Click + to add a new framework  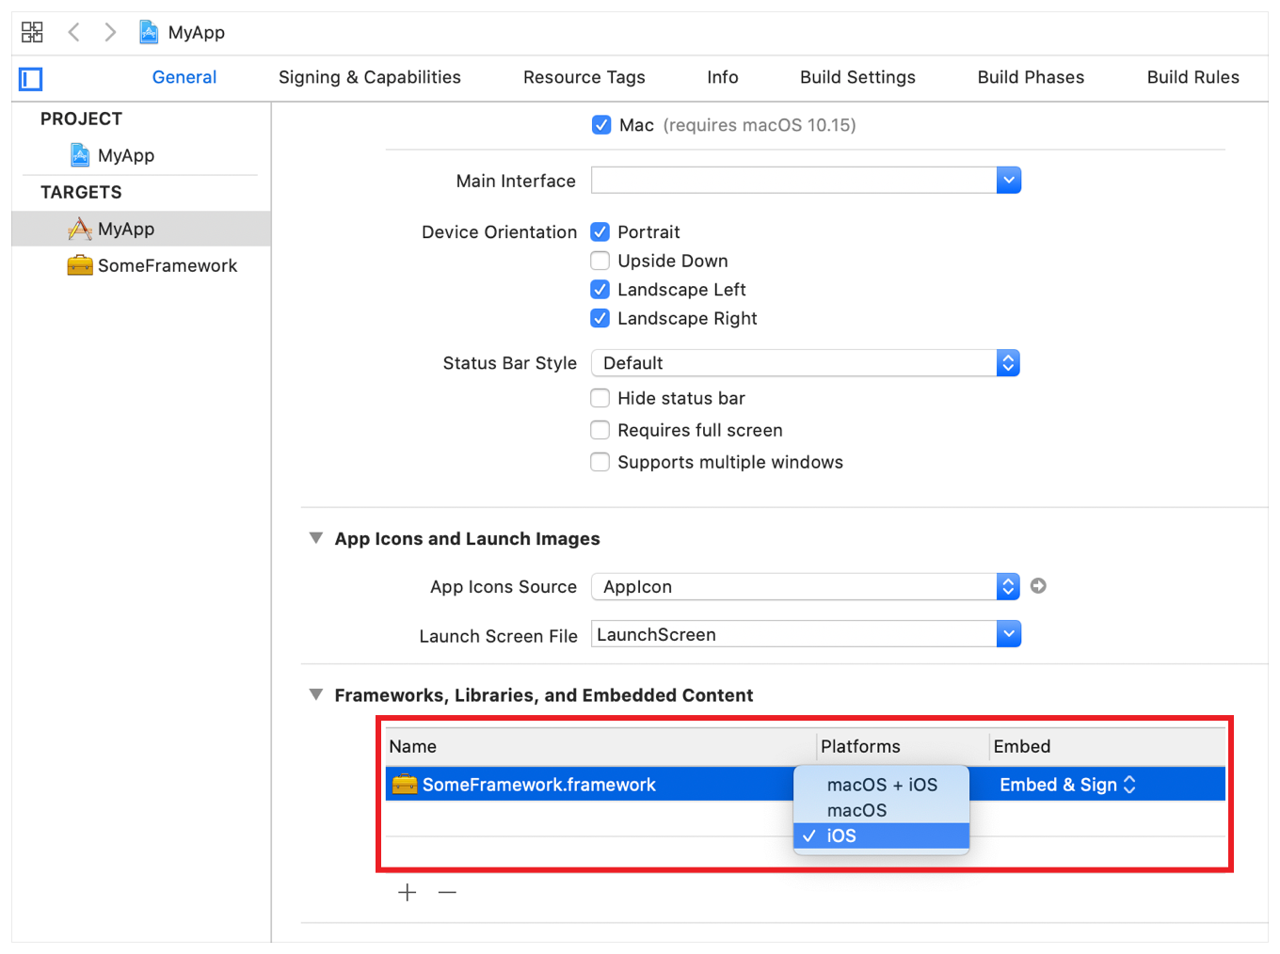[407, 892]
